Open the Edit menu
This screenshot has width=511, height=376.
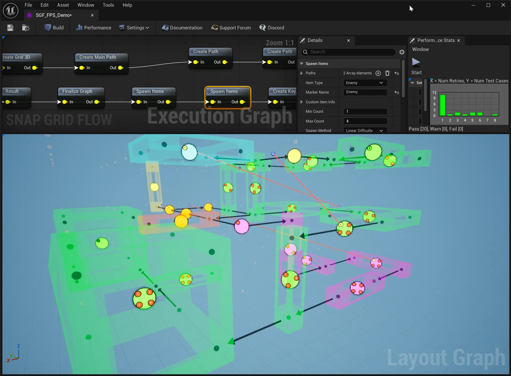tap(44, 5)
